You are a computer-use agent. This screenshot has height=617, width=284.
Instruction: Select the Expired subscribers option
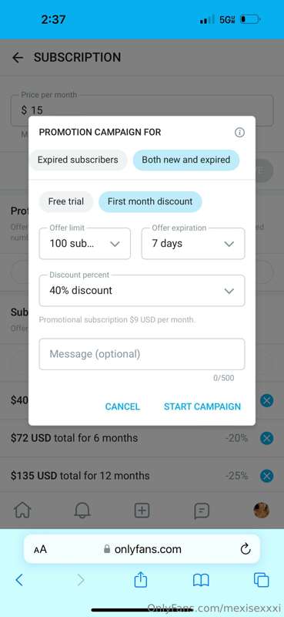click(x=78, y=160)
